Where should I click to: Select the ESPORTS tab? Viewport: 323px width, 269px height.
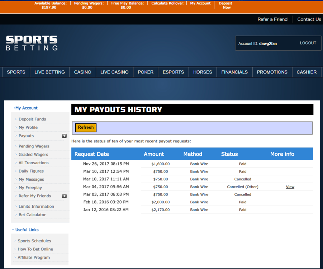click(x=174, y=72)
